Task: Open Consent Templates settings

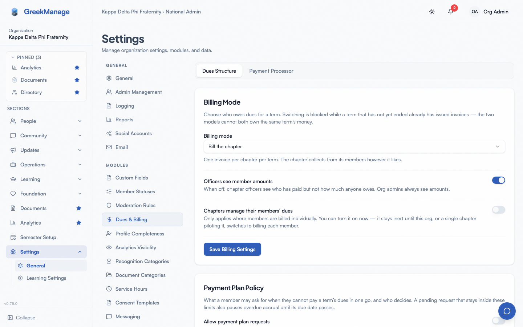Action: (x=142, y=303)
